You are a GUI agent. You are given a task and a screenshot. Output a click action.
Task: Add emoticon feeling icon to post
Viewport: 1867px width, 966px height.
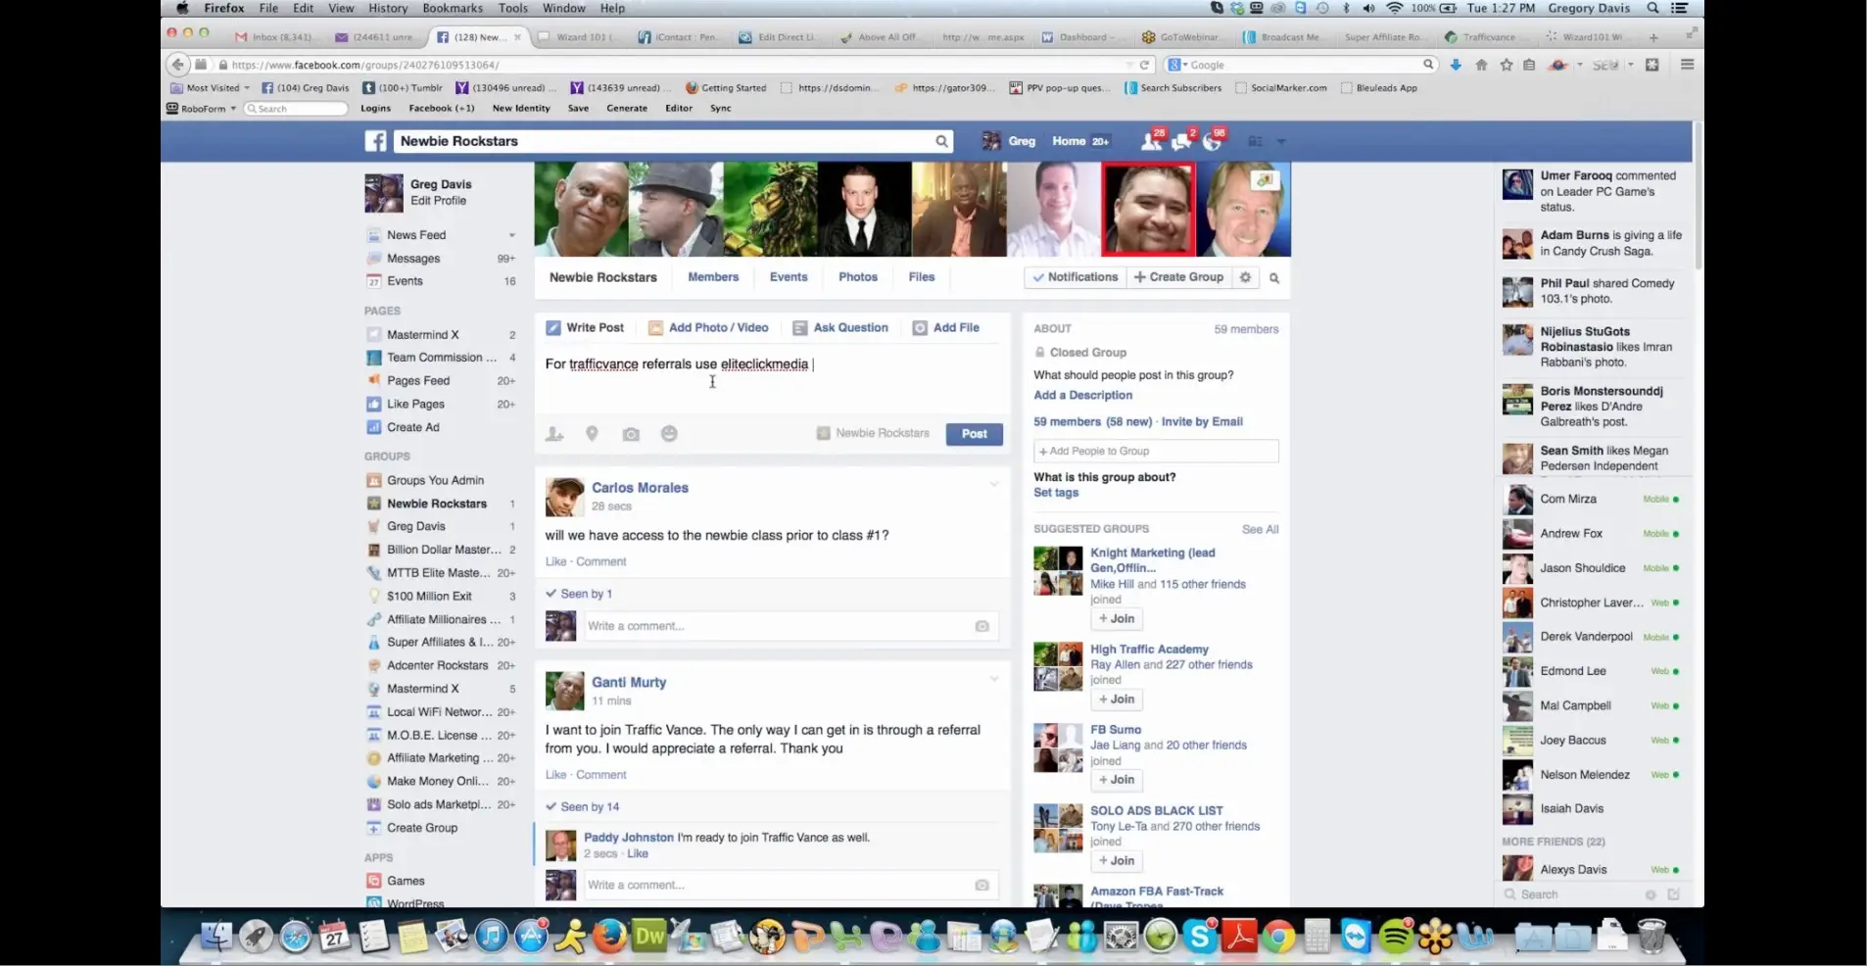pos(669,433)
